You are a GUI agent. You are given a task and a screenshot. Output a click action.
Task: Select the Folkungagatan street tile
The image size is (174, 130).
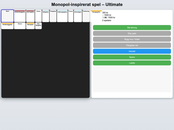click(x=62, y=16)
